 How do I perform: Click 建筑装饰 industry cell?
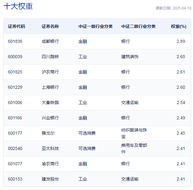click(130, 57)
